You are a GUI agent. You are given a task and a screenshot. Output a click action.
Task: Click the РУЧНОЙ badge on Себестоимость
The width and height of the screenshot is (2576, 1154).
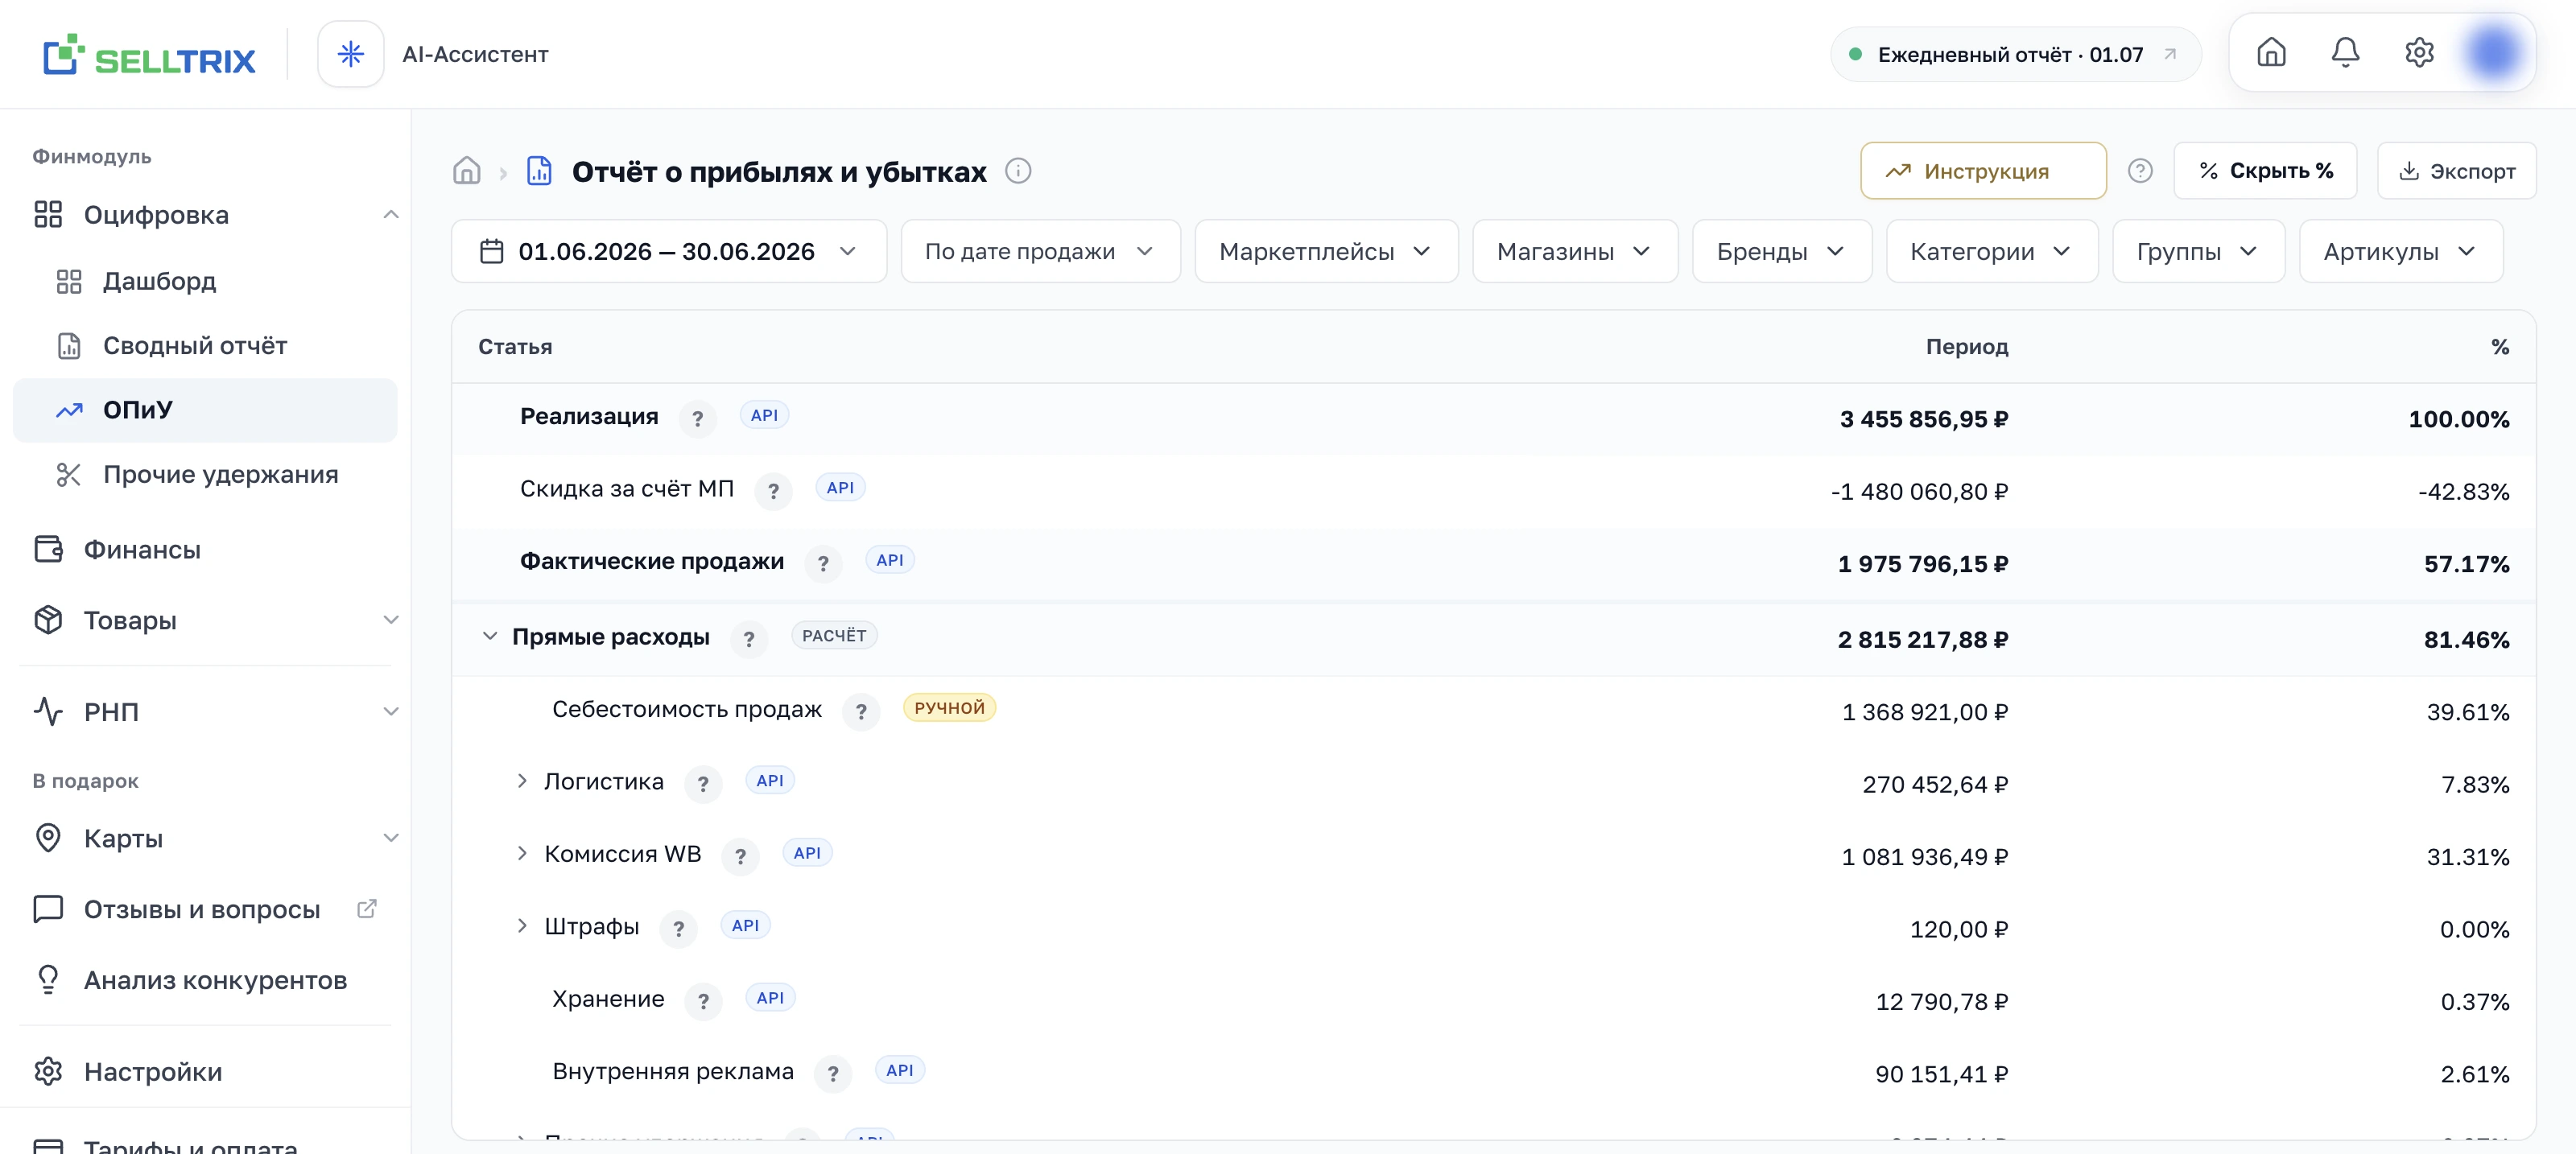[949, 707]
